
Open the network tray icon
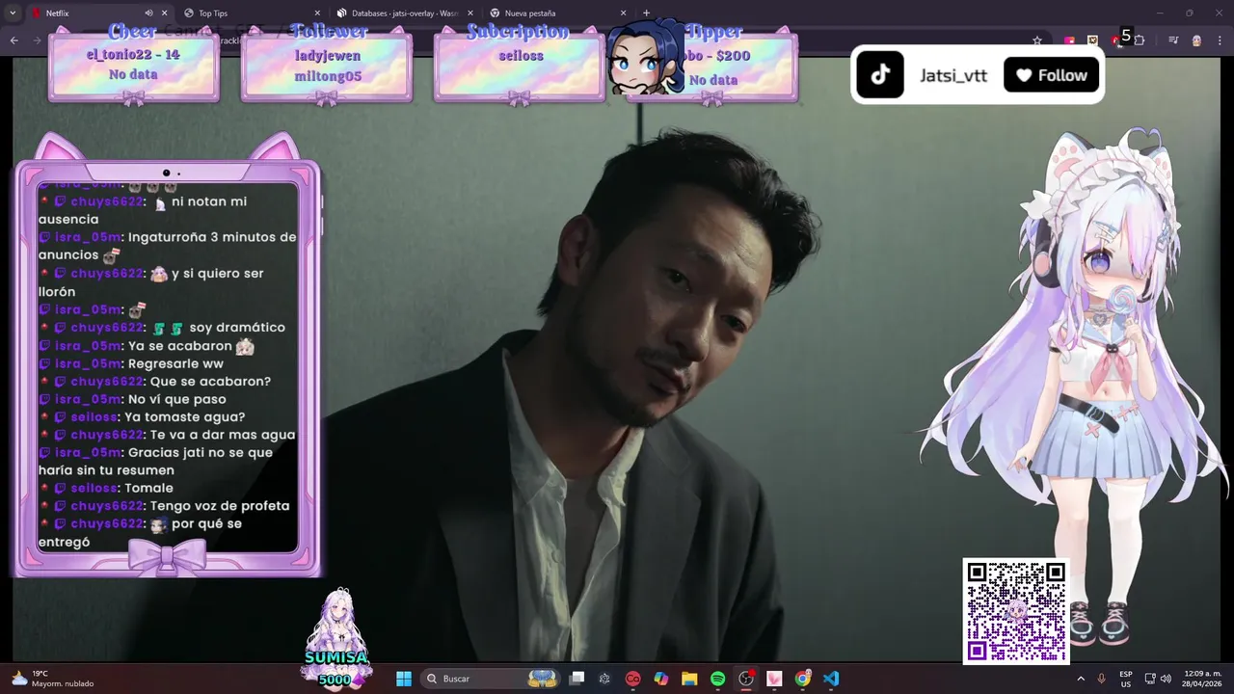[1149, 679]
